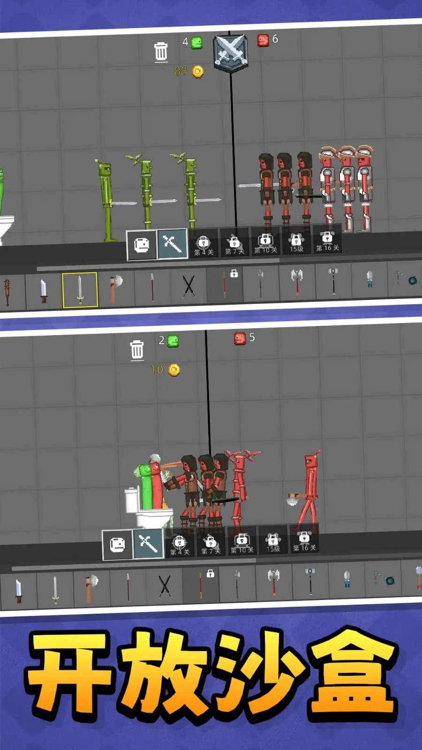Screen dimensions: 422x750
Task: Tap the green team counter showing 4
Action: pyautogui.click(x=192, y=43)
